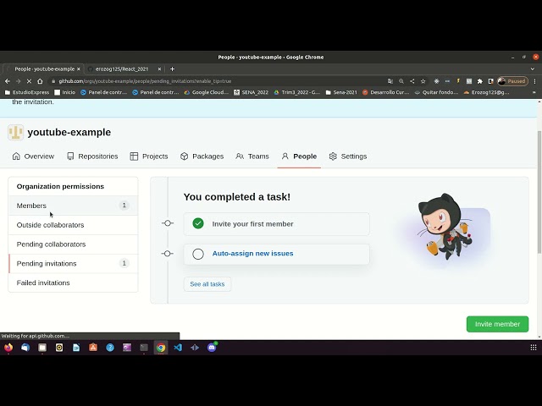The width and height of the screenshot is (542, 406).
Task: Open Discord from the dock
Action: (x=212, y=348)
